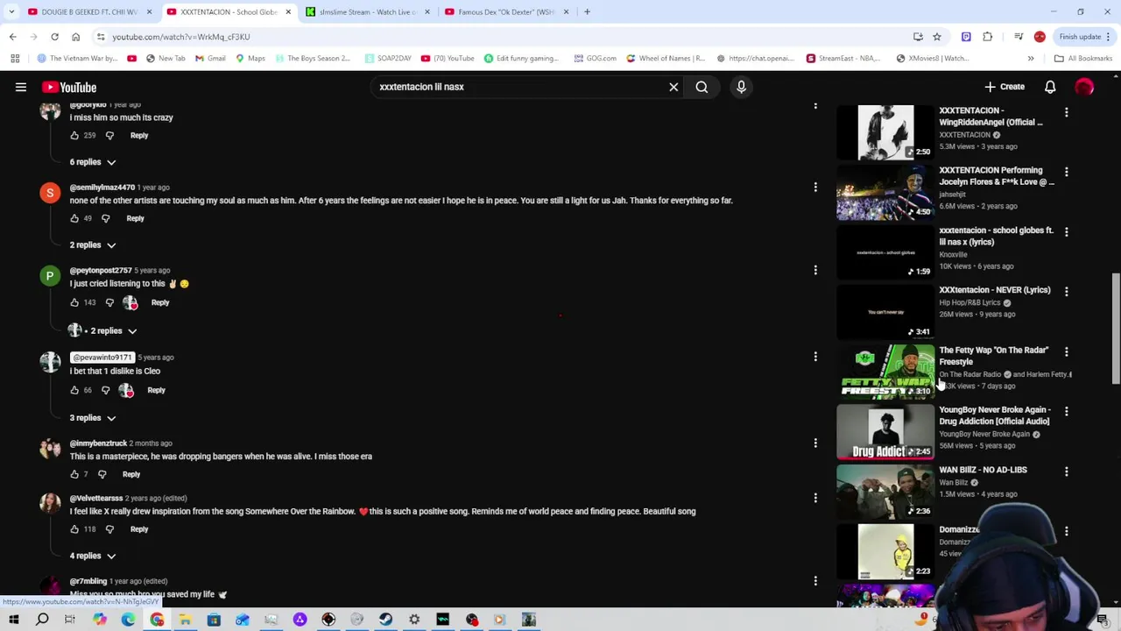Image resolution: width=1121 pixels, height=631 pixels.
Task: Open the @pevawinto9171 channel handle
Action: tap(102, 358)
